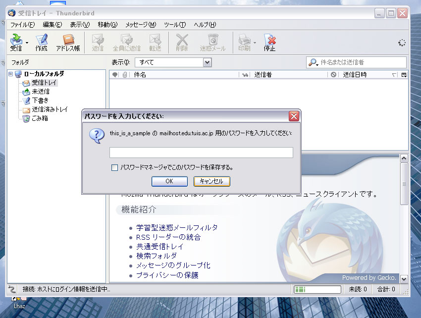Click the 受信 (Get Mail) toolbar icon
Viewport: 421px width, 318px height.
pos(16,42)
